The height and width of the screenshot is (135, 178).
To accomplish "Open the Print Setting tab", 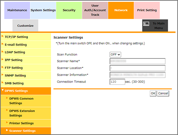I will pos(147,10).
